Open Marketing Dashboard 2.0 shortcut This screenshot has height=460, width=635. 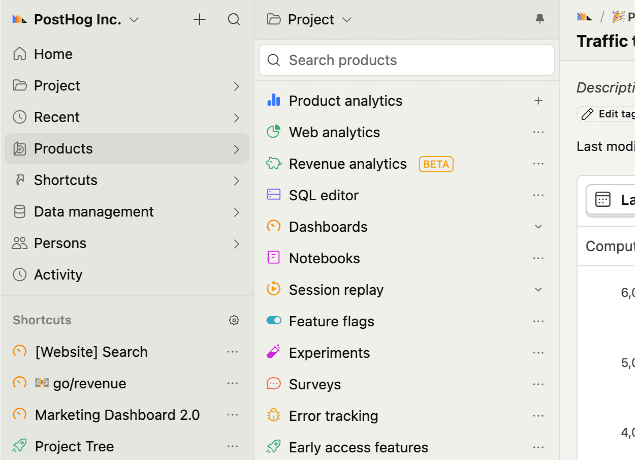click(x=117, y=415)
